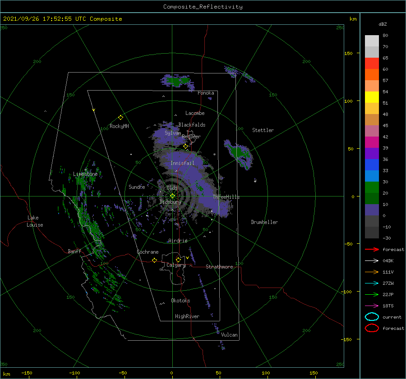Screen dimensions: 406x379
Task: Click the Sundre label
Action: [137, 187]
